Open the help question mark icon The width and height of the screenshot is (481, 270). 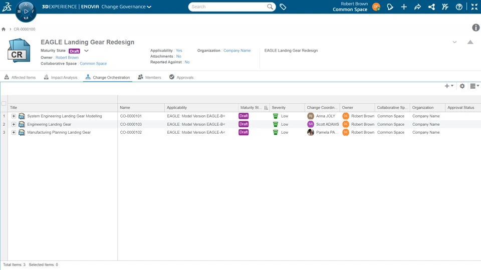click(x=459, y=7)
